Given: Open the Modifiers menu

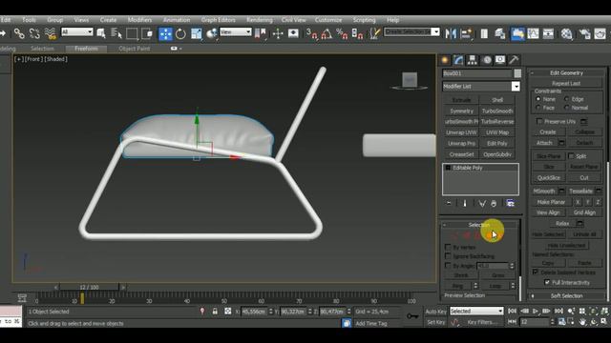Looking at the screenshot, I should [139, 20].
